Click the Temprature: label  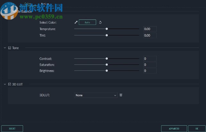pos(47,29)
